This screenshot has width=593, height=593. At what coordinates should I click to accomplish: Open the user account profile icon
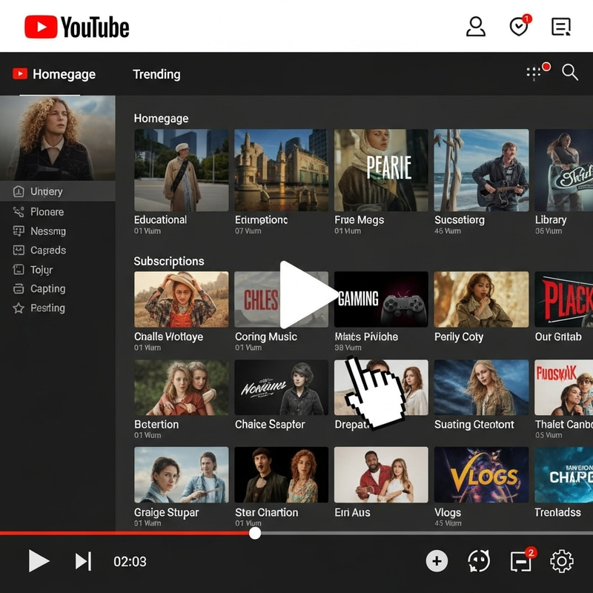point(475,27)
